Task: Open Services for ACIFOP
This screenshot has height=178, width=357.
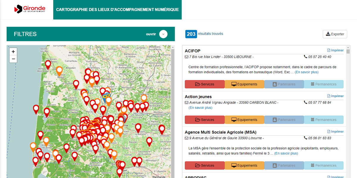Action: 205,84
